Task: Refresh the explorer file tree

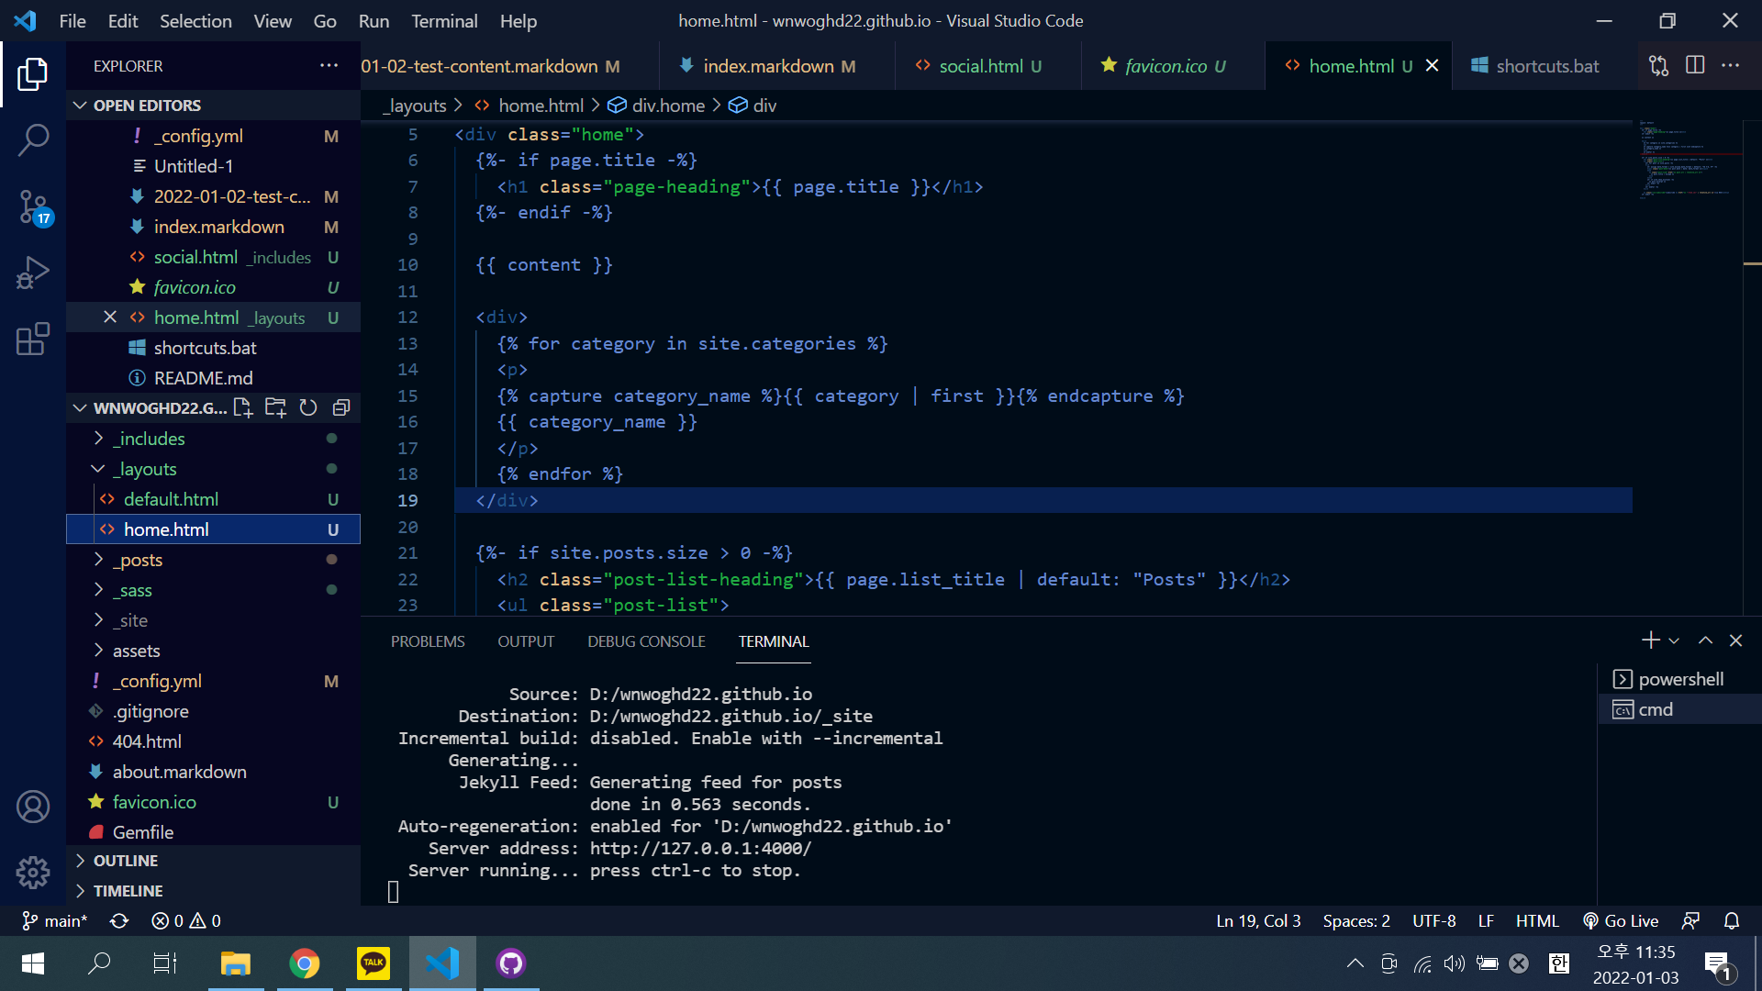Action: [x=308, y=407]
